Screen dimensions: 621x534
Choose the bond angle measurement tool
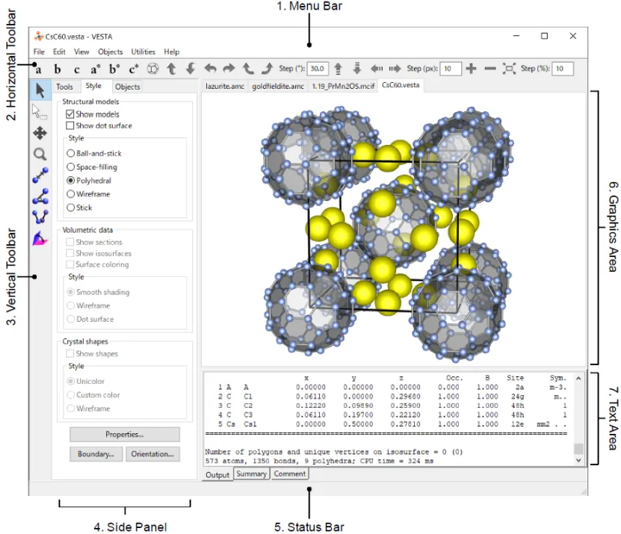[x=40, y=196]
